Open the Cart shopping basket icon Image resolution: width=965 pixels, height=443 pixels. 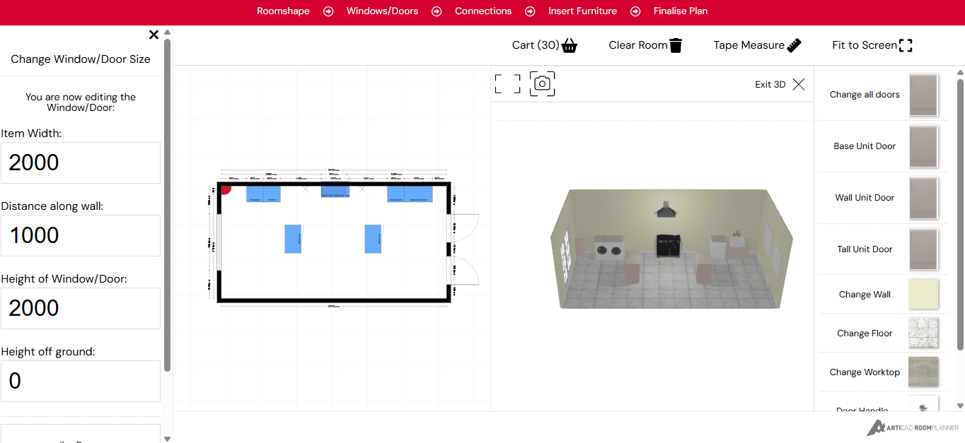pyautogui.click(x=570, y=45)
